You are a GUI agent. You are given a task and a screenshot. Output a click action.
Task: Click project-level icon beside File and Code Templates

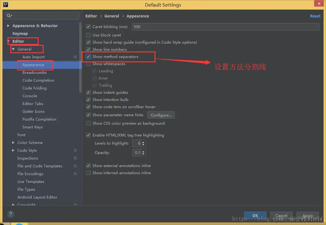click(75, 166)
